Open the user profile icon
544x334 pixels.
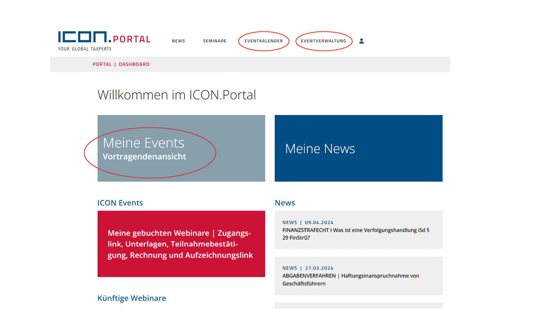click(361, 41)
